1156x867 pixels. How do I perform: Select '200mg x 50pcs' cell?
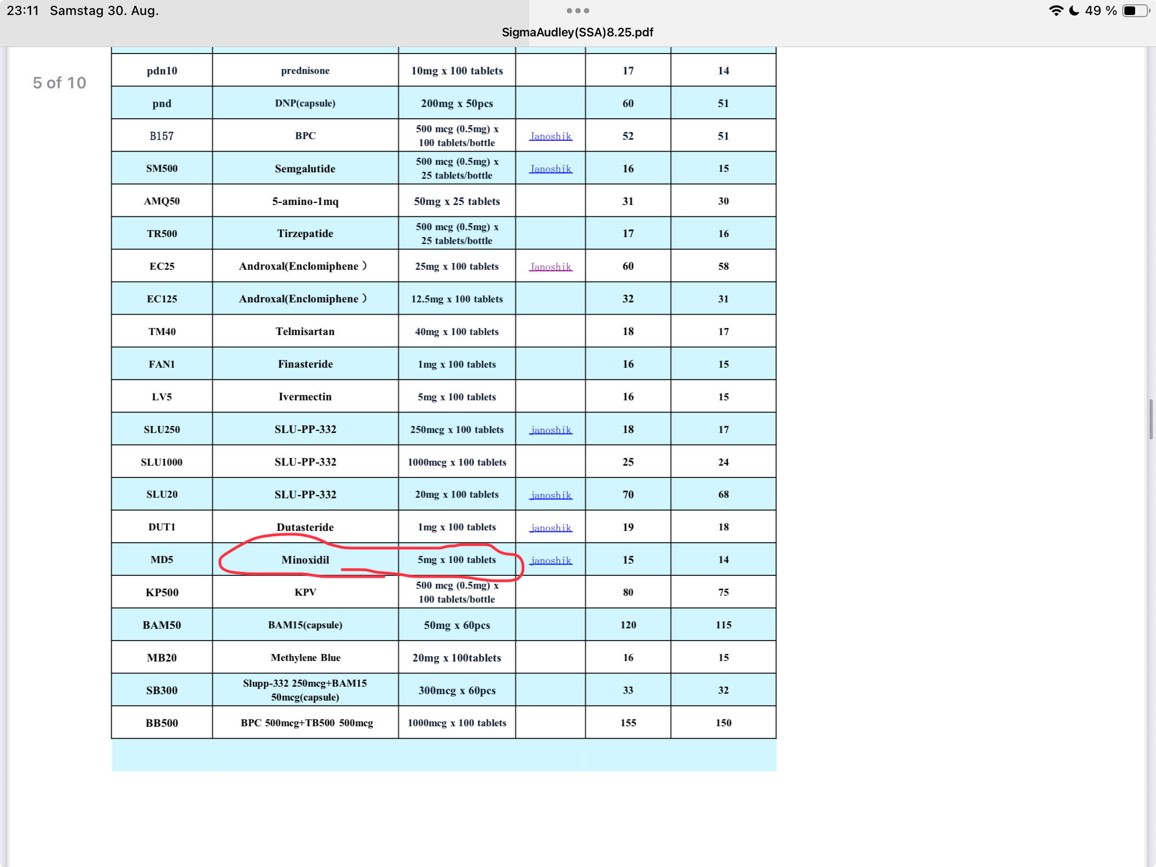pos(457,103)
